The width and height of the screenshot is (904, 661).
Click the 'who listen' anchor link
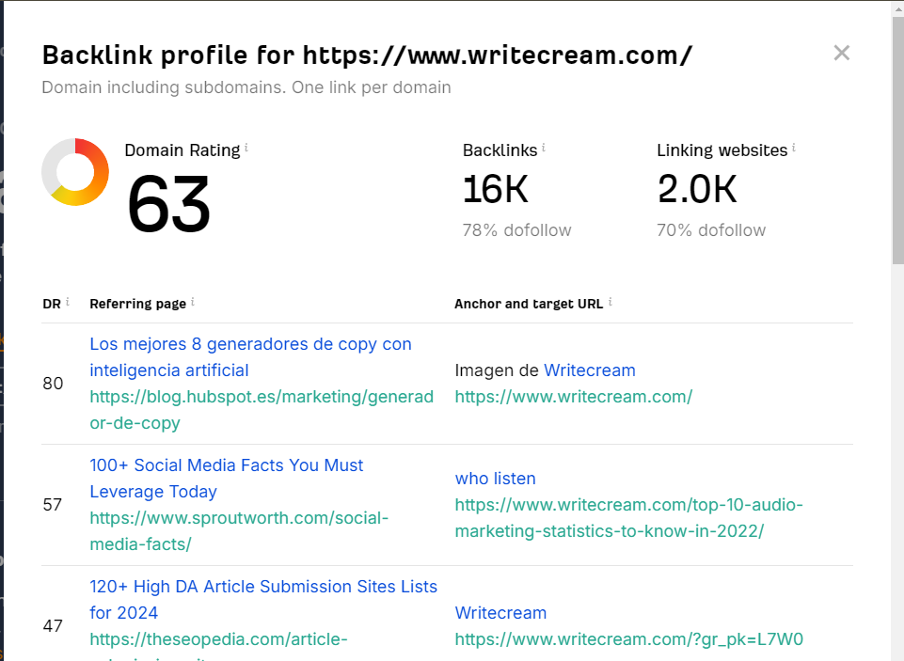[495, 479]
